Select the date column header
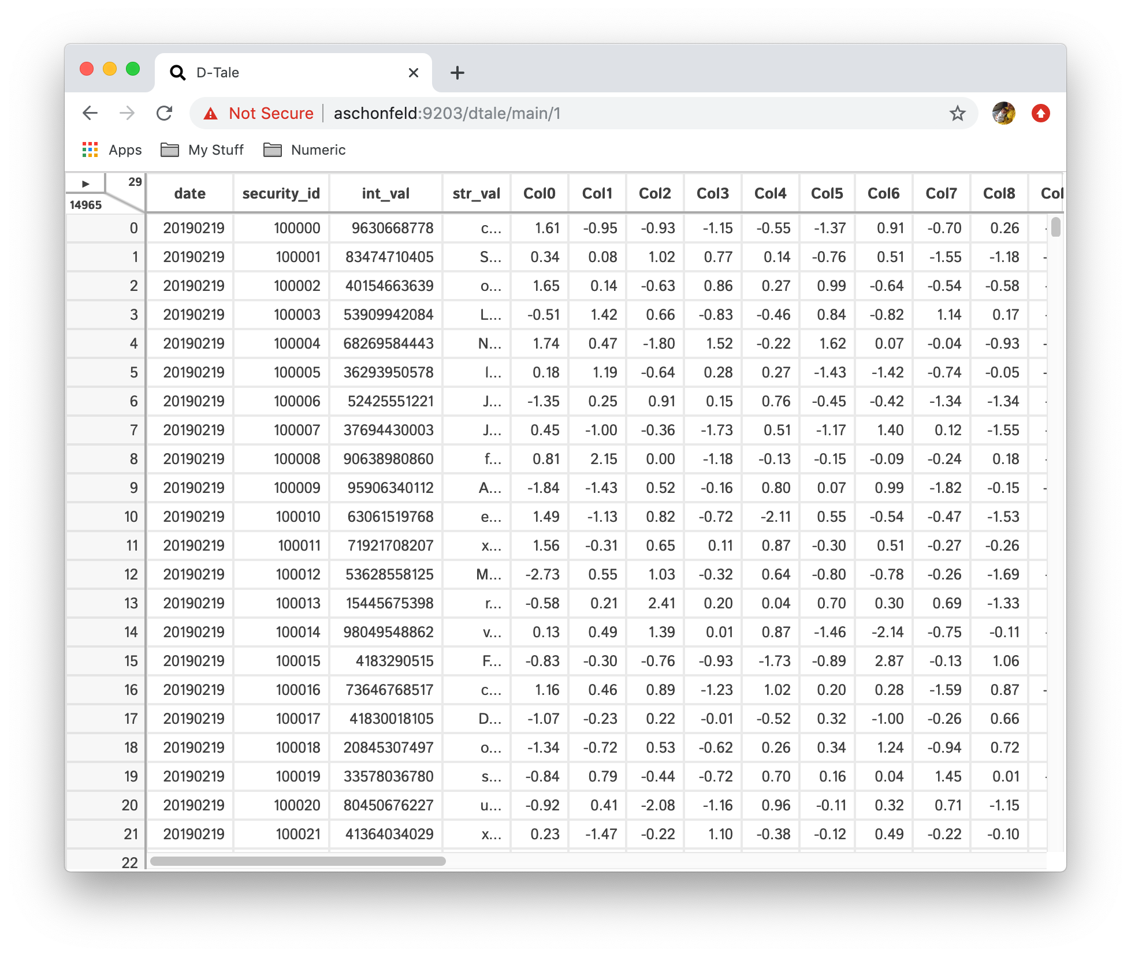 click(x=189, y=193)
